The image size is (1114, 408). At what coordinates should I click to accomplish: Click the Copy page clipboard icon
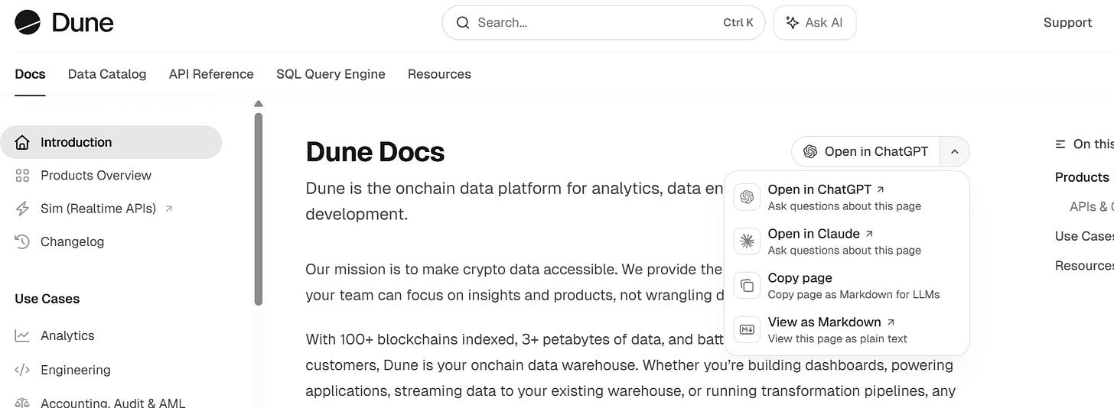tap(746, 286)
